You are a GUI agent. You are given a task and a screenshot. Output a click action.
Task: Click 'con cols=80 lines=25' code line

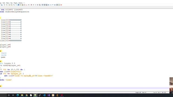coord(12,10)
